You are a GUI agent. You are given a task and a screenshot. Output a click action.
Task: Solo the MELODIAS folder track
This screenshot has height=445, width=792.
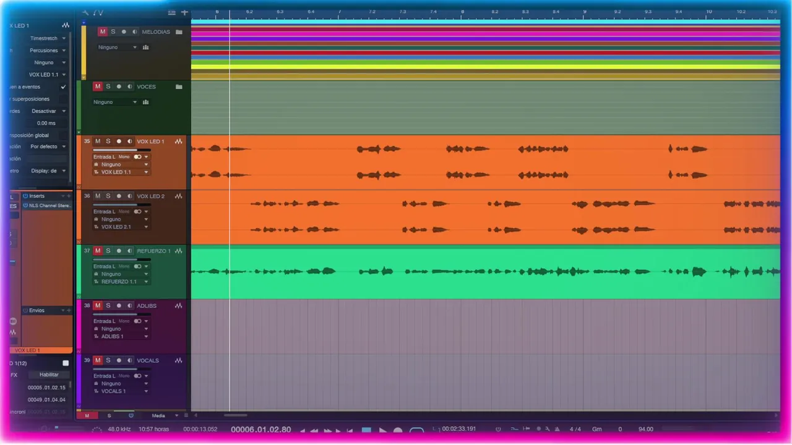click(x=113, y=32)
